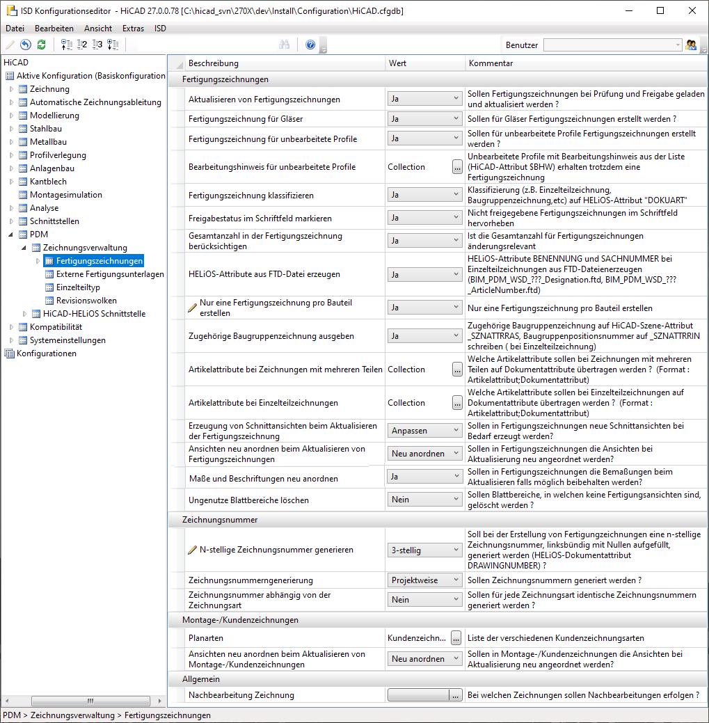This screenshot has width=709, height=723.
Task: Select Montagesimulation in the tree
Action: point(66,195)
